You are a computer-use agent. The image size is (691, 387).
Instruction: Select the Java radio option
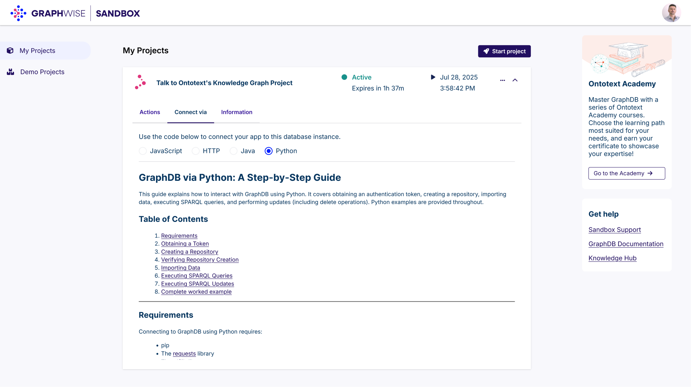click(x=233, y=151)
